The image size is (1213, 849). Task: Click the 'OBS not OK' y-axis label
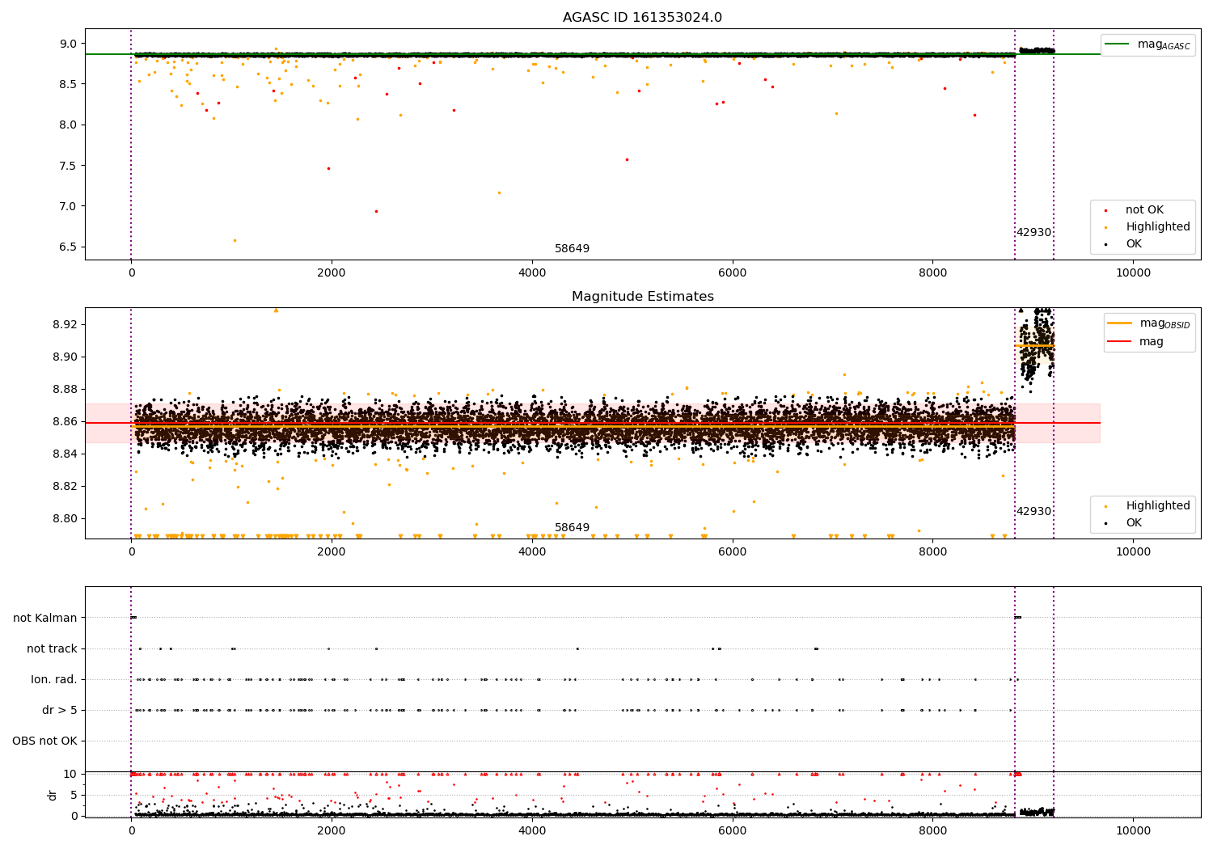tap(45, 741)
